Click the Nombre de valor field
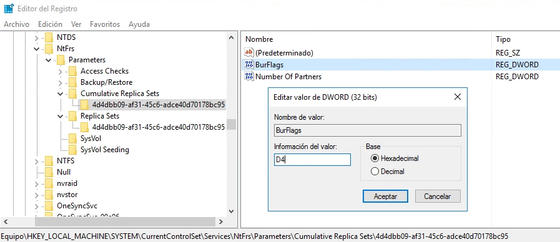Viewport: 560px width, 242px height. coord(368,130)
